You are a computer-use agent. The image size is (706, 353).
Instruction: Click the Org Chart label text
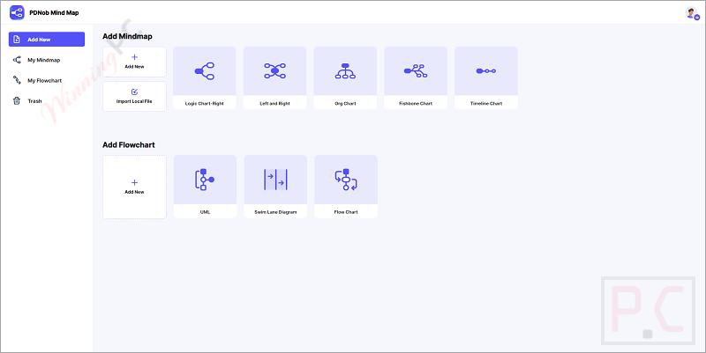pyautogui.click(x=345, y=104)
